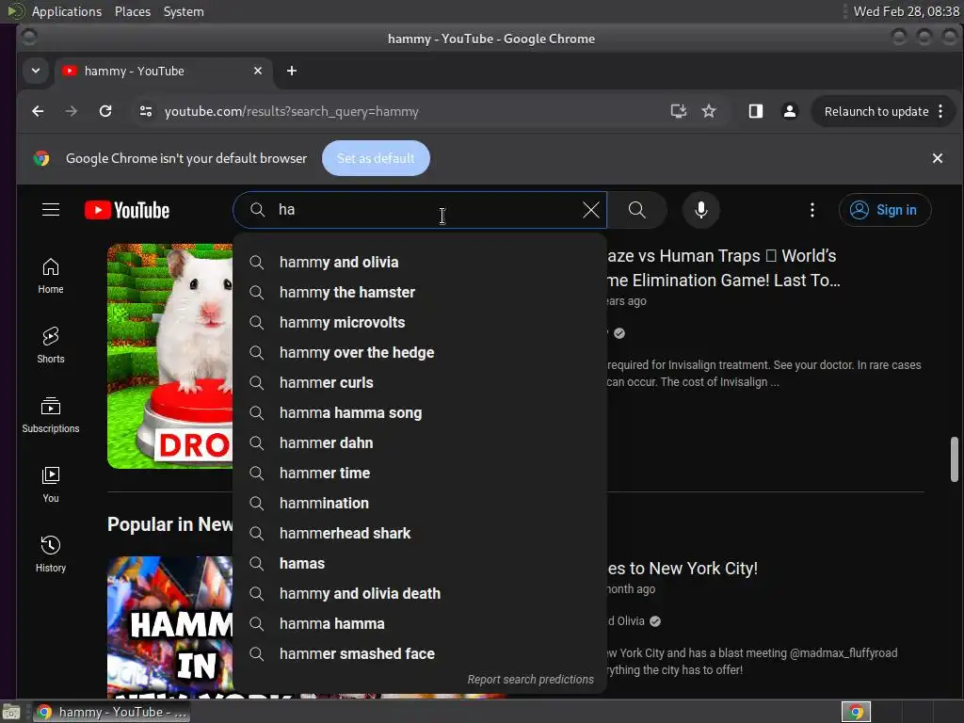Clear the search box with X icon

(591, 210)
